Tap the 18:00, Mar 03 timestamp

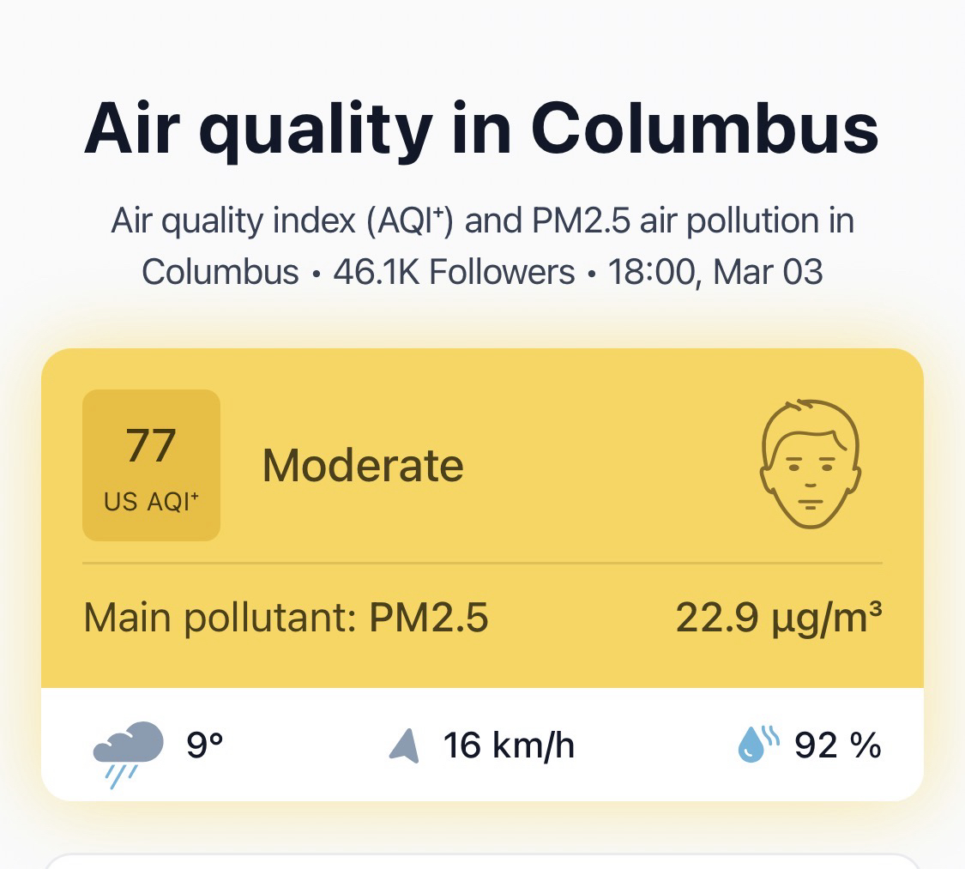coord(715,272)
